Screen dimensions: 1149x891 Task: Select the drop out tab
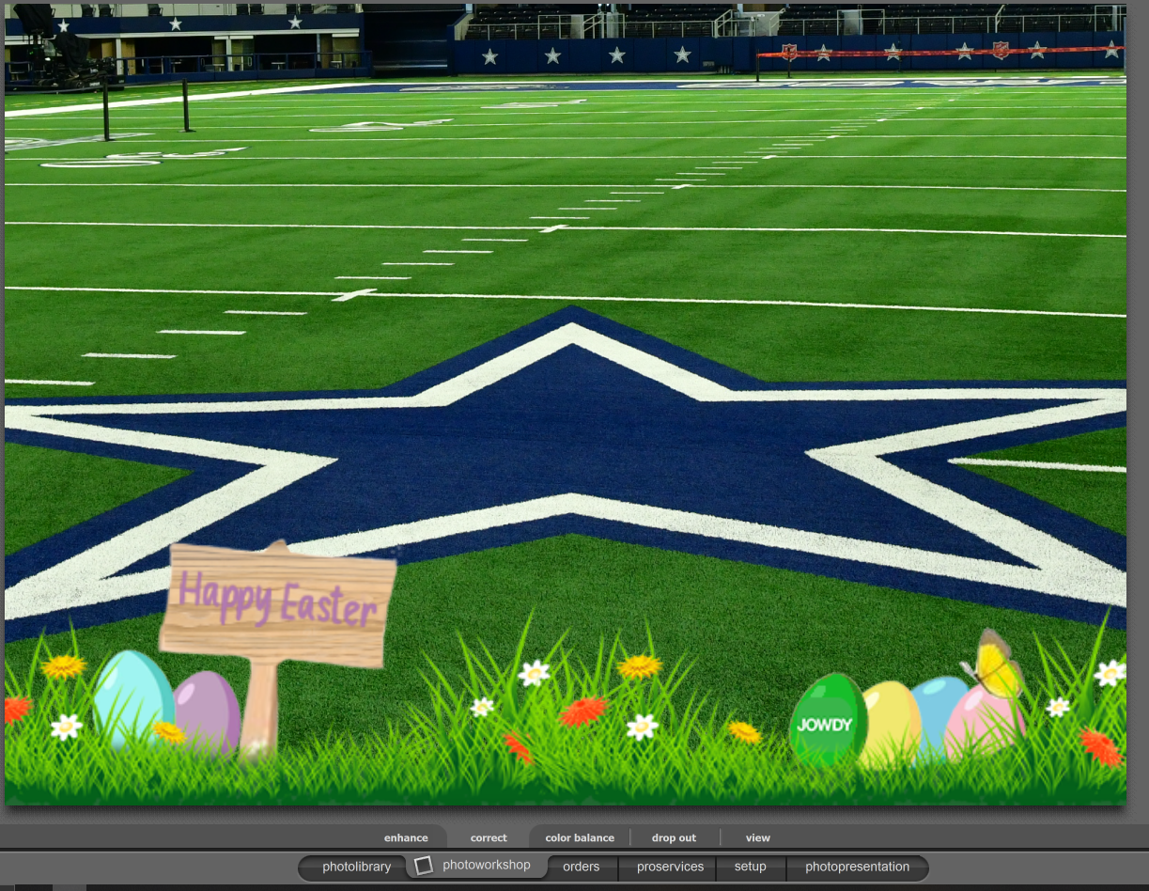tap(674, 838)
